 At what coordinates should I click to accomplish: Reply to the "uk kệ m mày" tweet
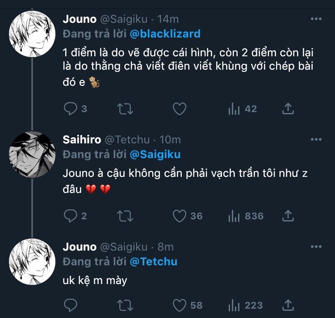[x=71, y=305]
